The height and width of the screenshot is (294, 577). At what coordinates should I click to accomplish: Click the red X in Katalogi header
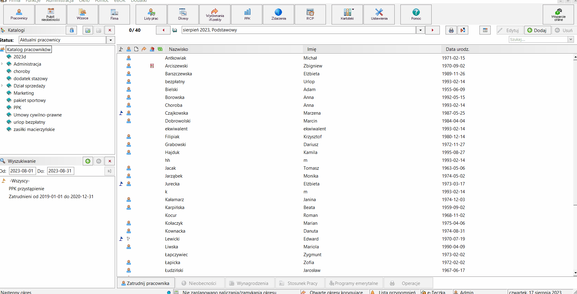coord(110,30)
